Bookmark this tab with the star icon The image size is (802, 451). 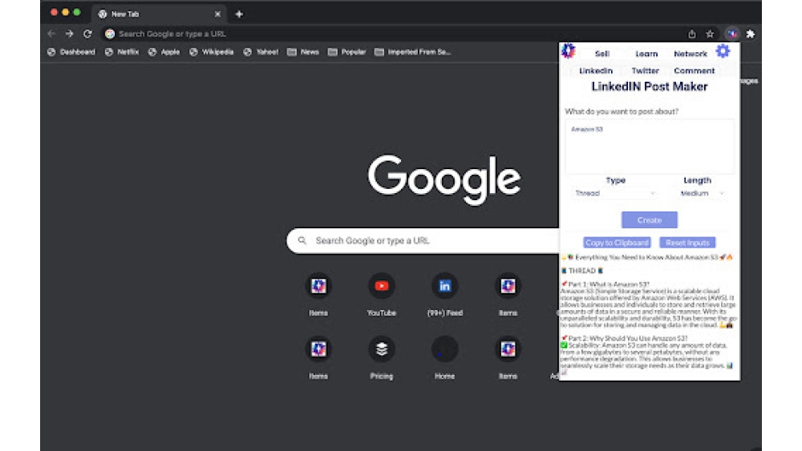710,34
